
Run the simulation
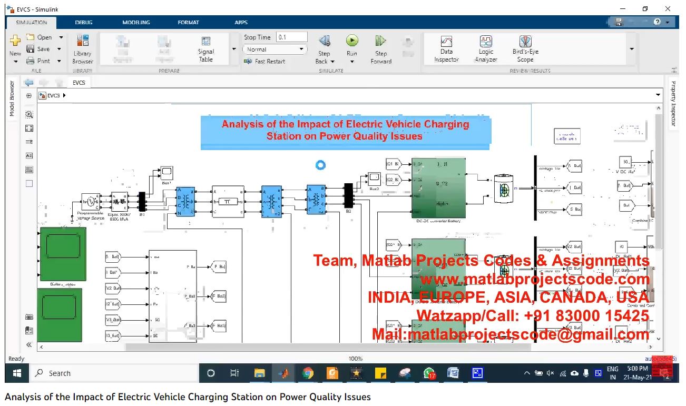tap(352, 41)
